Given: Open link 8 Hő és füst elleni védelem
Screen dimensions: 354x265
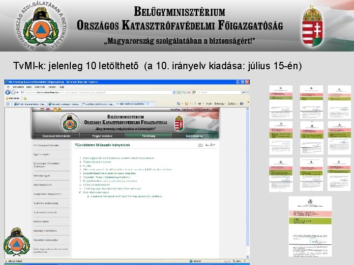Looking at the screenshot, I should coord(96,185).
